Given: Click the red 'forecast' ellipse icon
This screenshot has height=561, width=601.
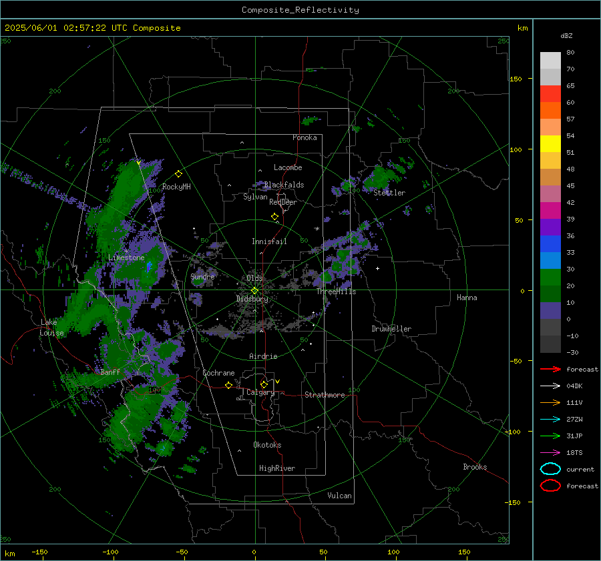Looking at the screenshot, I should [x=550, y=486].
